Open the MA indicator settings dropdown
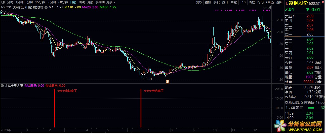This screenshot has width=326, height=134. click(x=46, y=7)
